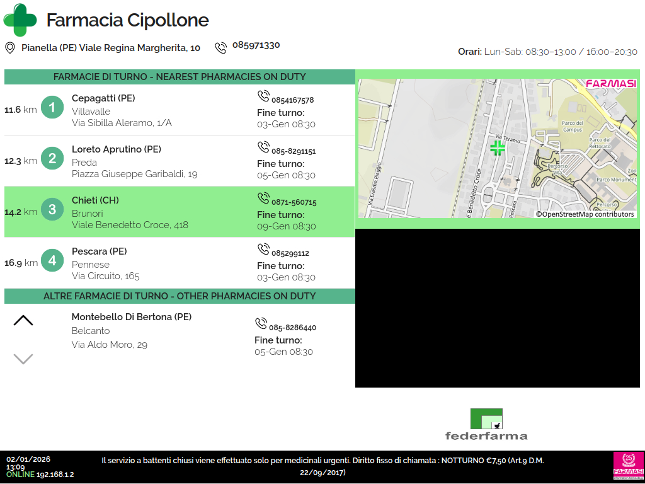Image resolution: width=645 pixels, height=484 pixels.
Task: Click the Farmacie di Turno header bar
Action: [180, 77]
